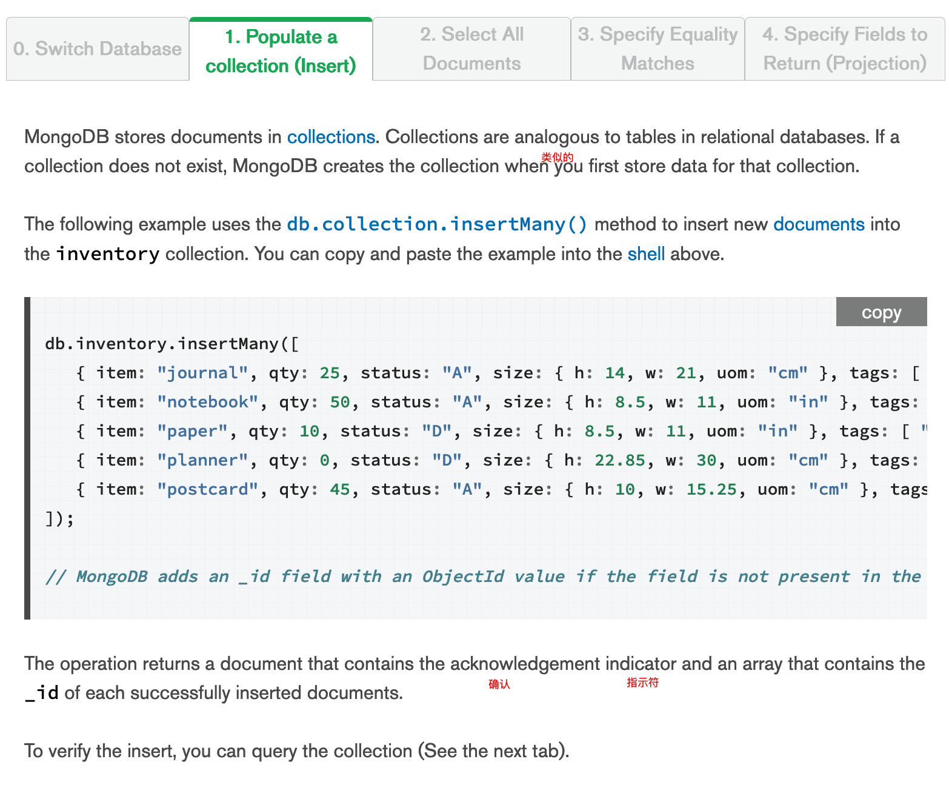Click the "notebook" item code line
The image size is (949, 799).
click(x=498, y=402)
